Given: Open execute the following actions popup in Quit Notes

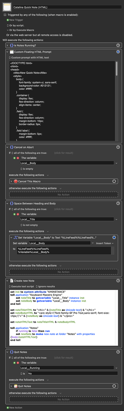Looking at the screenshot, I should point(29,380).
